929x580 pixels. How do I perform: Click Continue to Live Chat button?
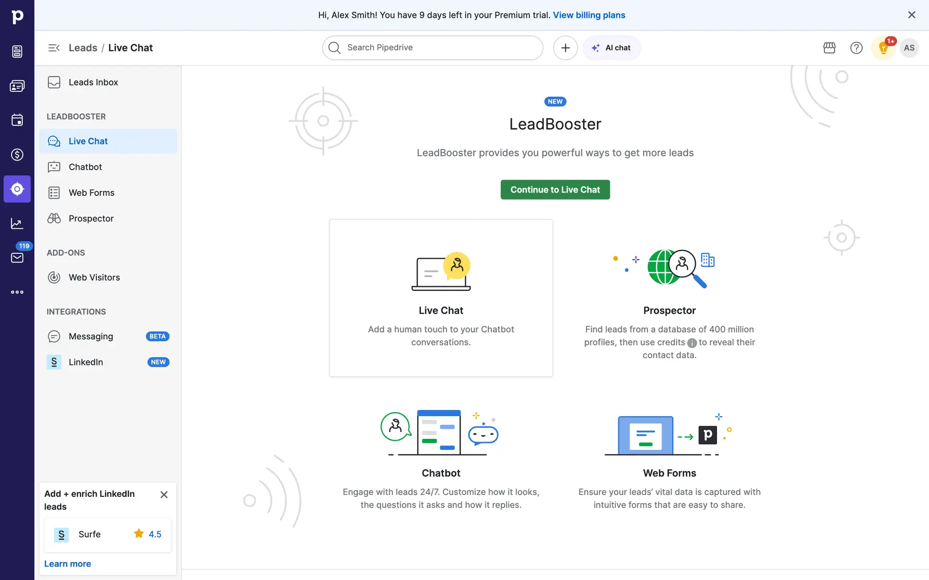pos(555,189)
